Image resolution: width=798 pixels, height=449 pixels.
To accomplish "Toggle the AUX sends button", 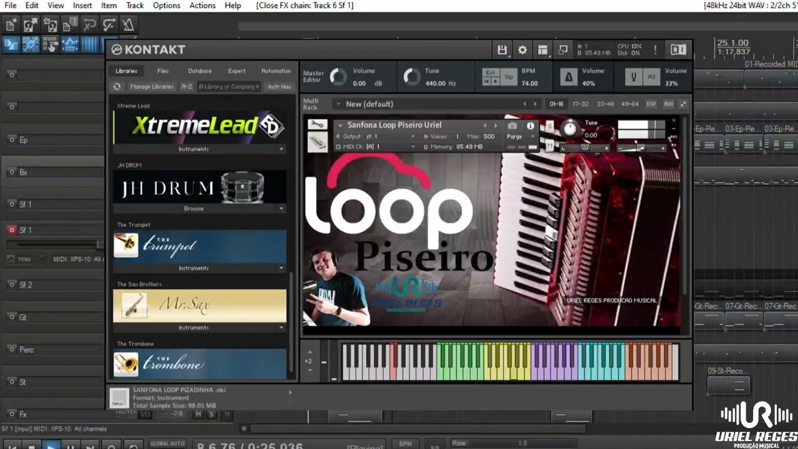I will [668, 104].
